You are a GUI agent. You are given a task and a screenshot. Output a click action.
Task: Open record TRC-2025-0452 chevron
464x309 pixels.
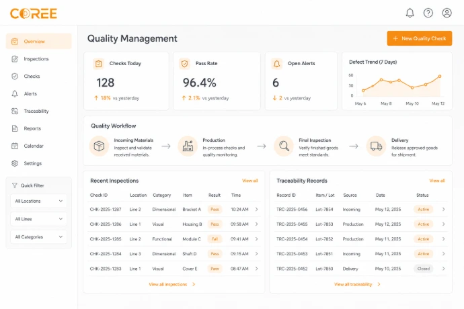(443, 269)
